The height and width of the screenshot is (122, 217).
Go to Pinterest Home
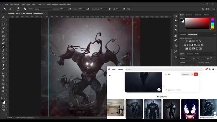click(114, 69)
